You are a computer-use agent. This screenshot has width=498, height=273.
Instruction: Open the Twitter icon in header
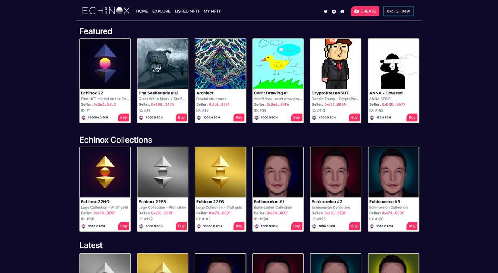325,12
